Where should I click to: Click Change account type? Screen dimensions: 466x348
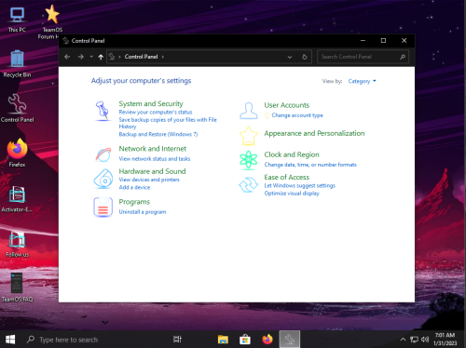click(x=297, y=115)
